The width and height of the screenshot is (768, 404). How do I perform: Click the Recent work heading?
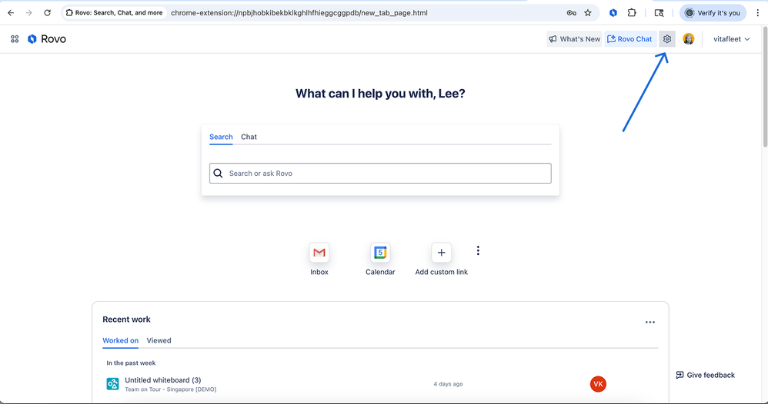point(126,320)
